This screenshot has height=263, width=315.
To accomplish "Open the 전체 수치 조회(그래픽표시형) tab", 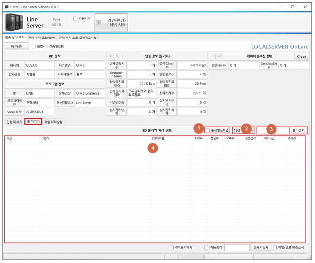I will click(x=78, y=38).
